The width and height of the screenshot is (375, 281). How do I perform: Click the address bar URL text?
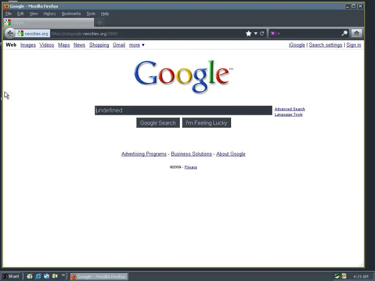point(85,34)
